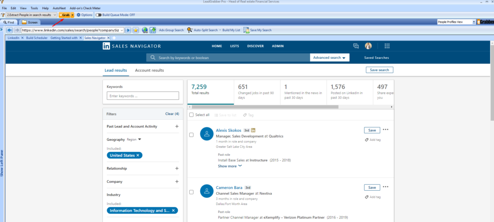
Task: Open the apps grid icon
Action: (x=387, y=46)
